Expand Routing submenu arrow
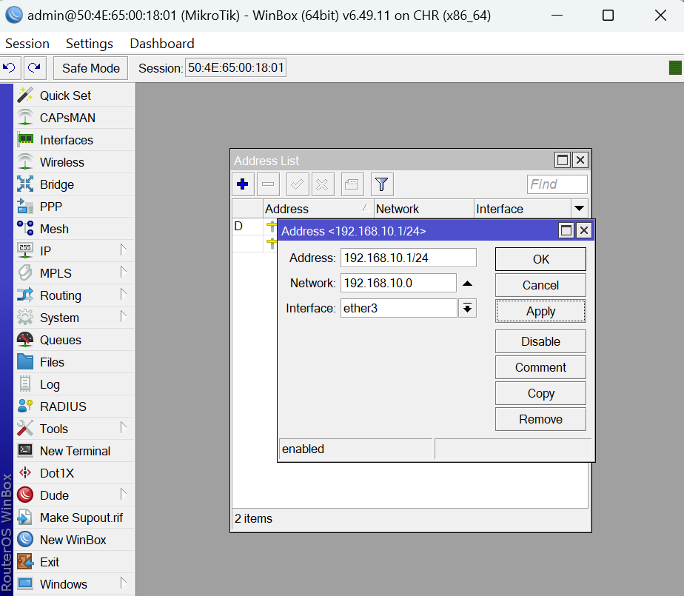 tap(124, 295)
